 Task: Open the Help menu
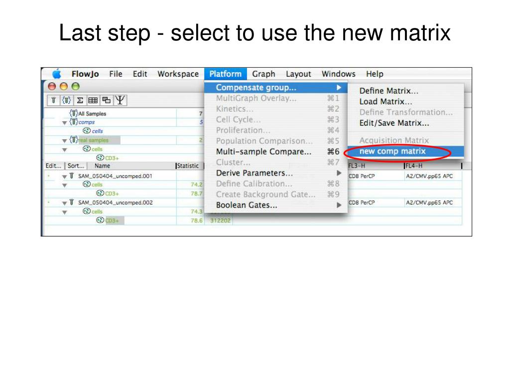point(375,74)
